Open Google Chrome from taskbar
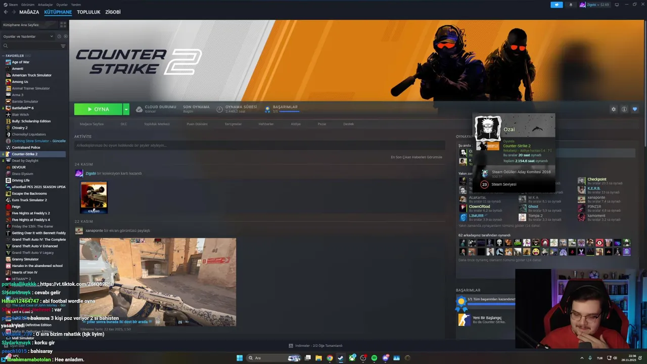 point(330,358)
